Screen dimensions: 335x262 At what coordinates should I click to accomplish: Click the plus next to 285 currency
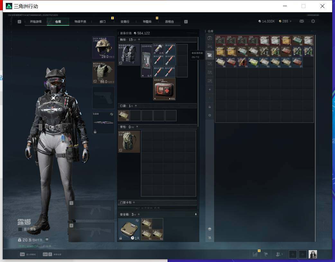290,21
